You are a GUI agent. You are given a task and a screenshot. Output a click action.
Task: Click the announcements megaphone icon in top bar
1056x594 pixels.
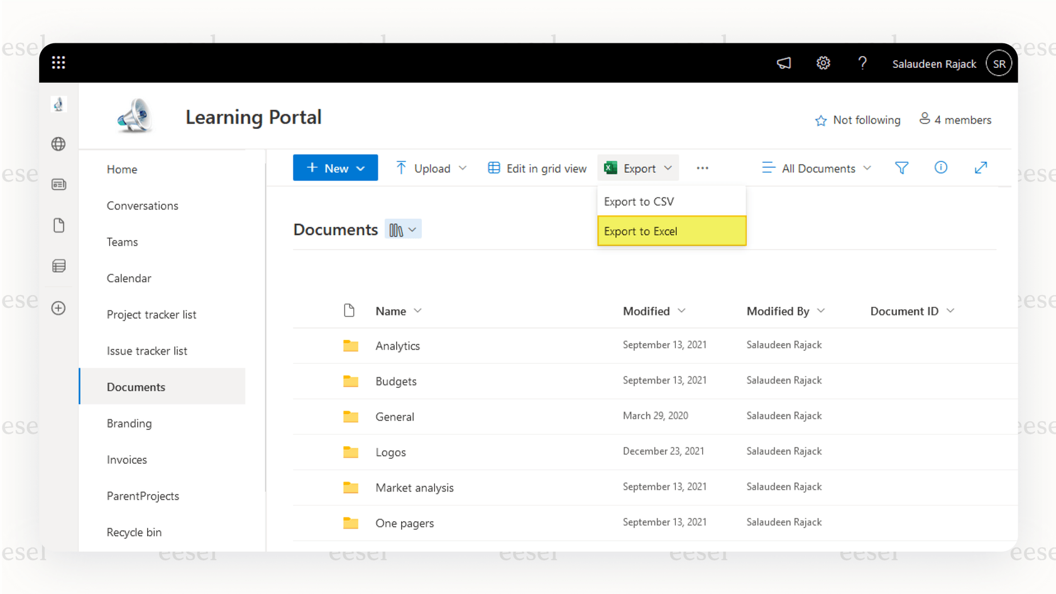click(783, 63)
